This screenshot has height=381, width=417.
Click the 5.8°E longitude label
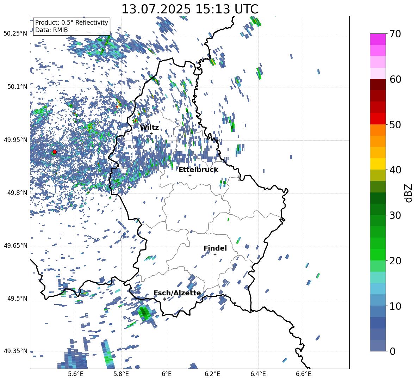[x=121, y=374]
